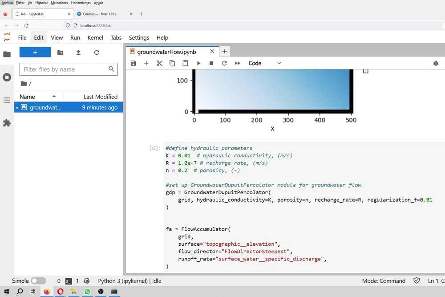The height and width of the screenshot is (297, 445).
Task: Reload the page with Firefox refresh button
Action: coord(26,25)
